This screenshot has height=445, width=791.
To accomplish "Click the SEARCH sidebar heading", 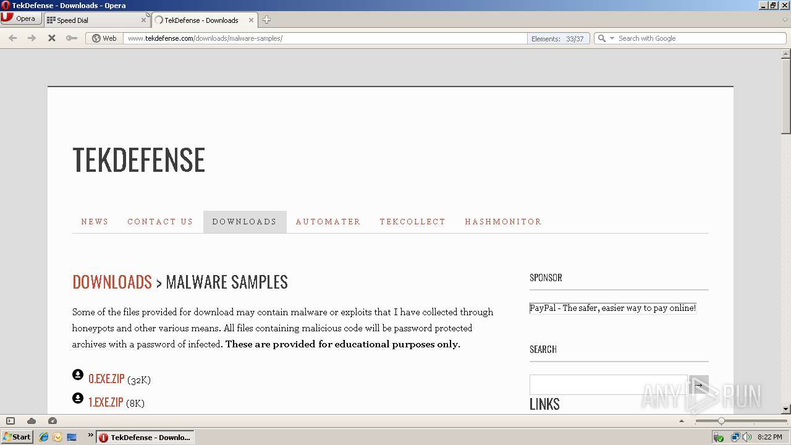I will click(x=543, y=349).
